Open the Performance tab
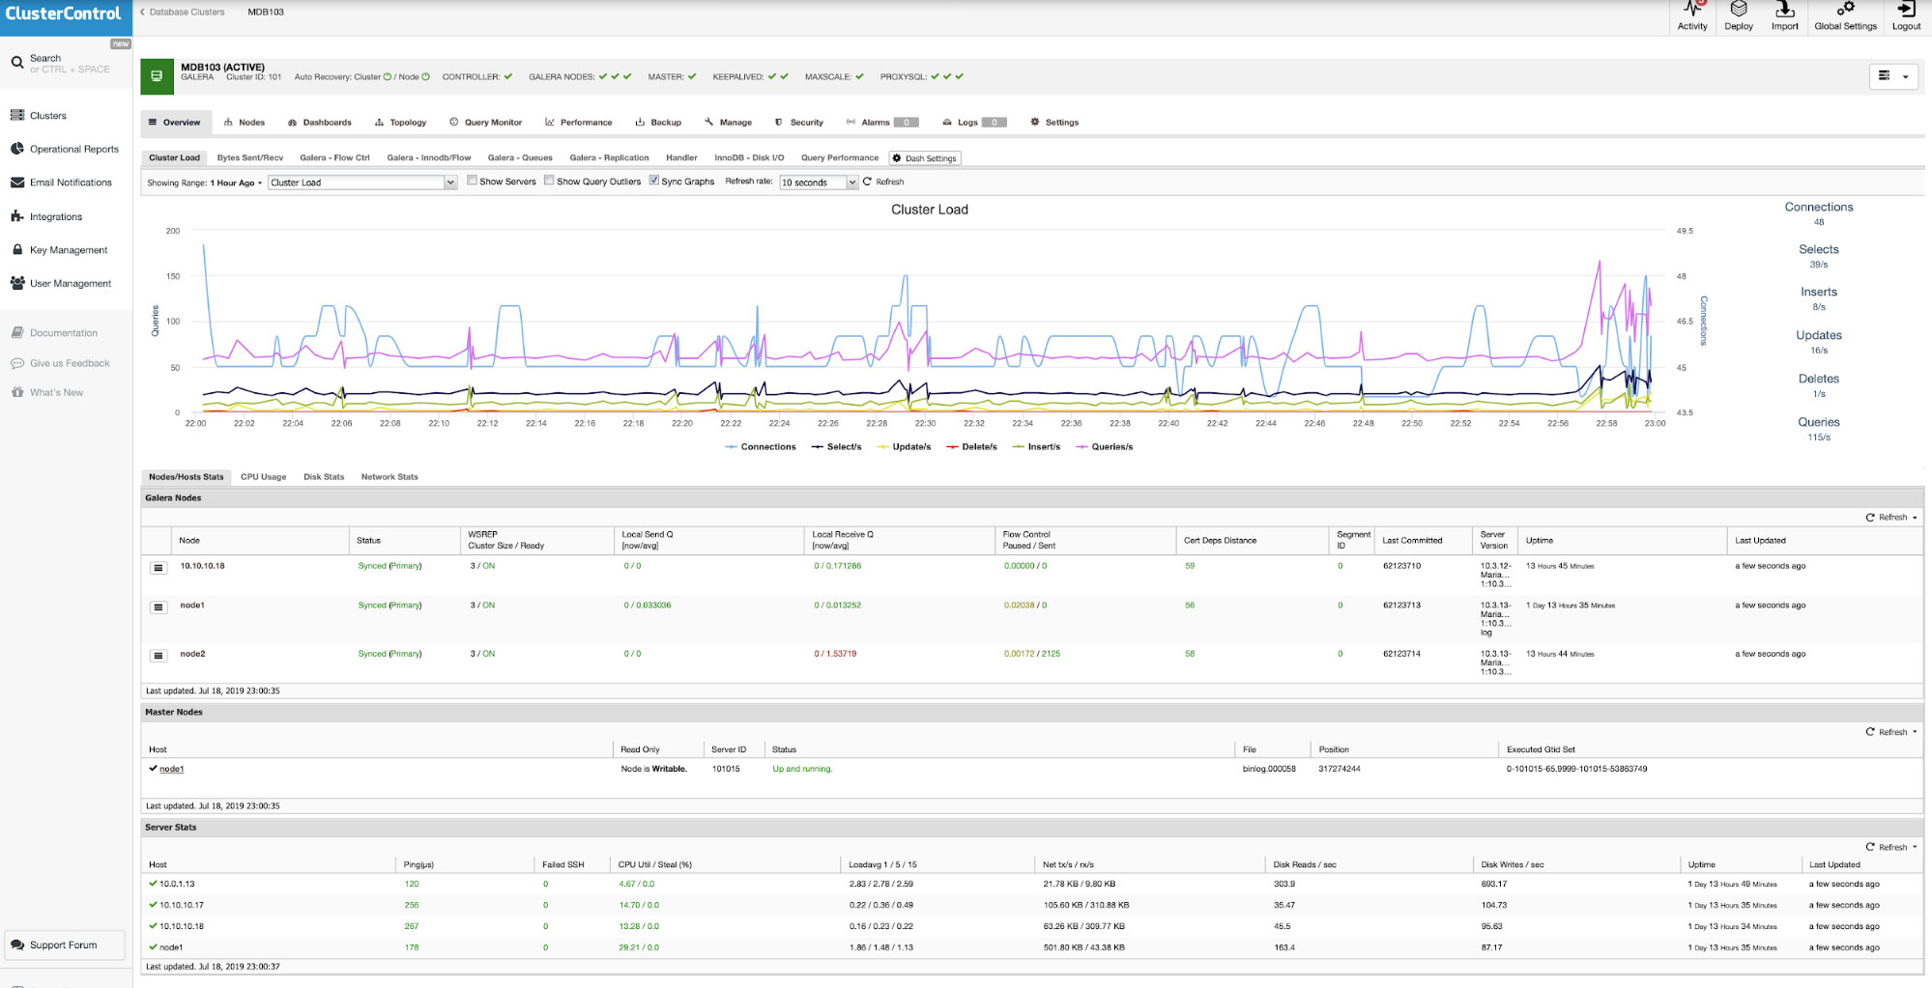 coord(578,123)
